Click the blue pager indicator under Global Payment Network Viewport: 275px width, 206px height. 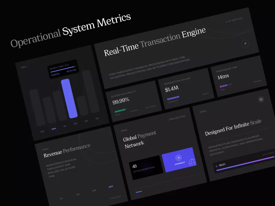(x=139, y=192)
